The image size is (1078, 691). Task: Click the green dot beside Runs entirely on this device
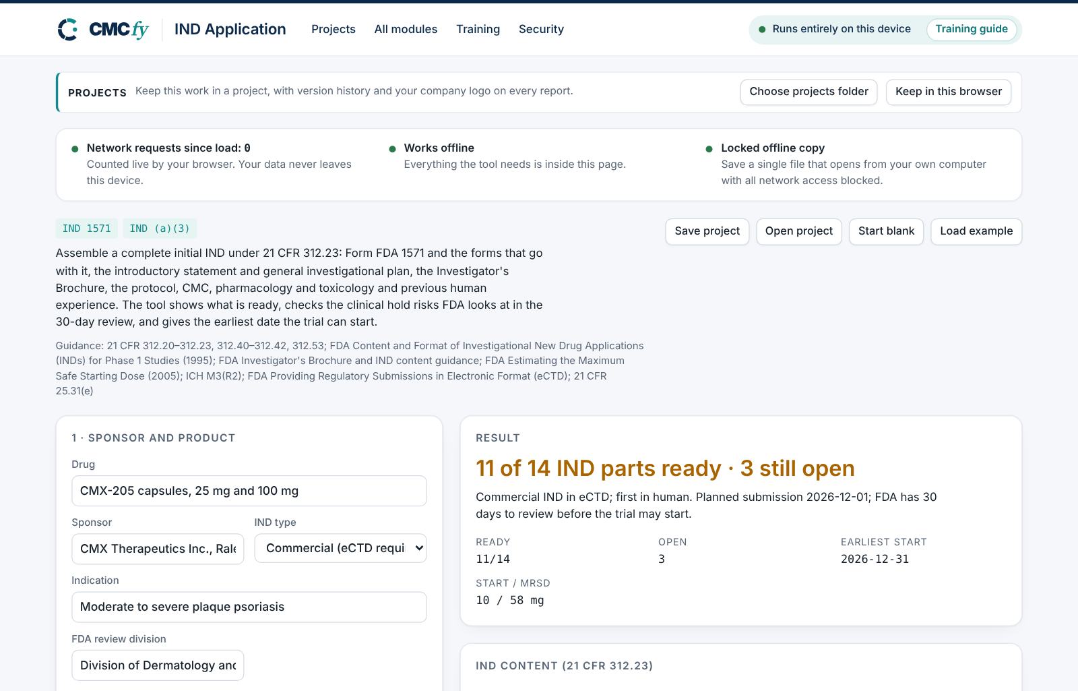click(x=762, y=29)
